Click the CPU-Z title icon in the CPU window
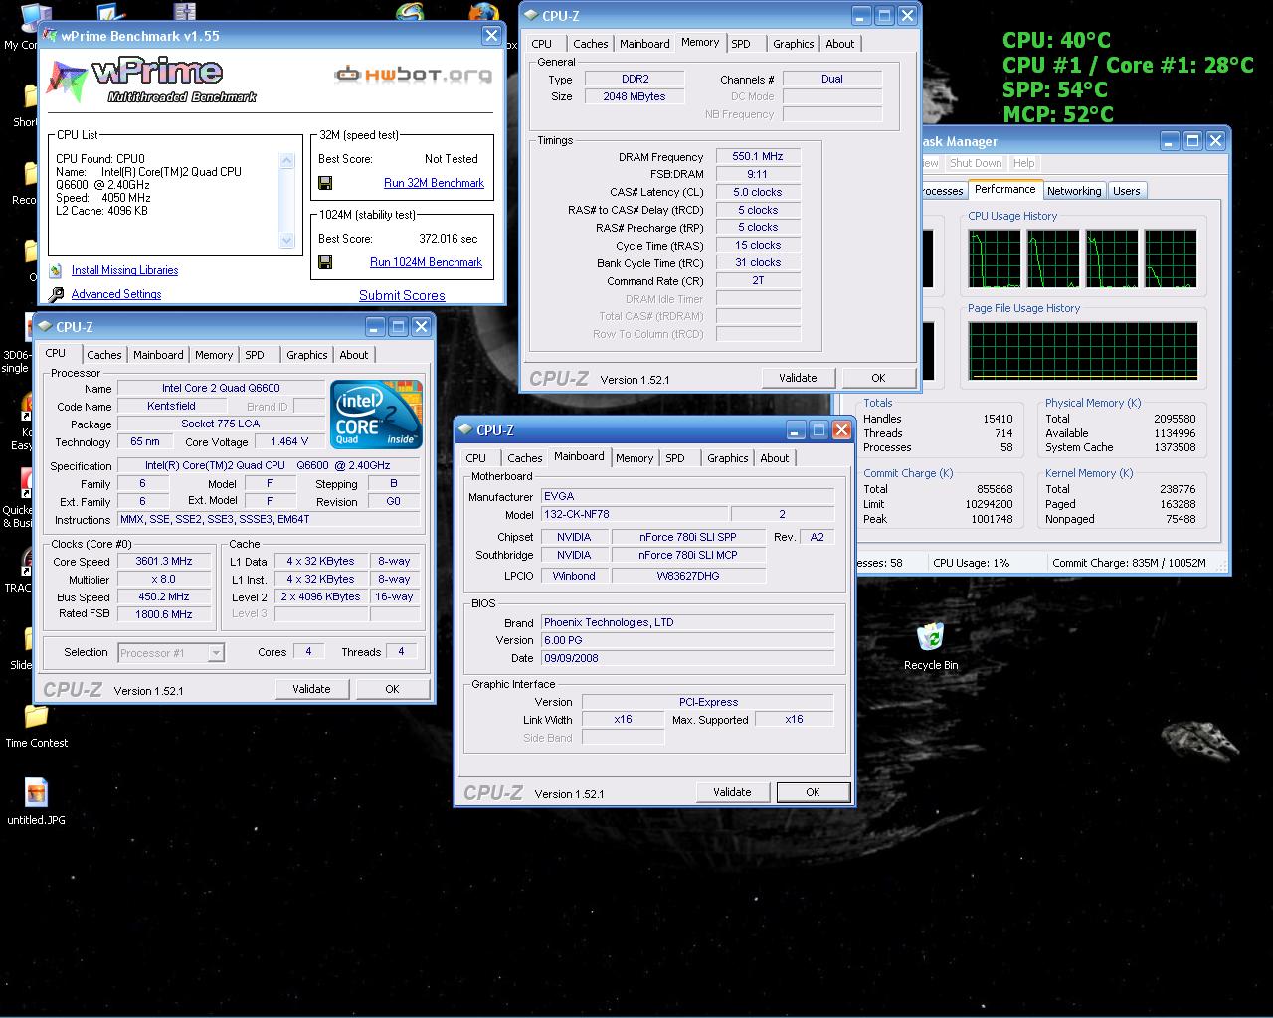The height and width of the screenshot is (1018, 1273). click(x=44, y=327)
